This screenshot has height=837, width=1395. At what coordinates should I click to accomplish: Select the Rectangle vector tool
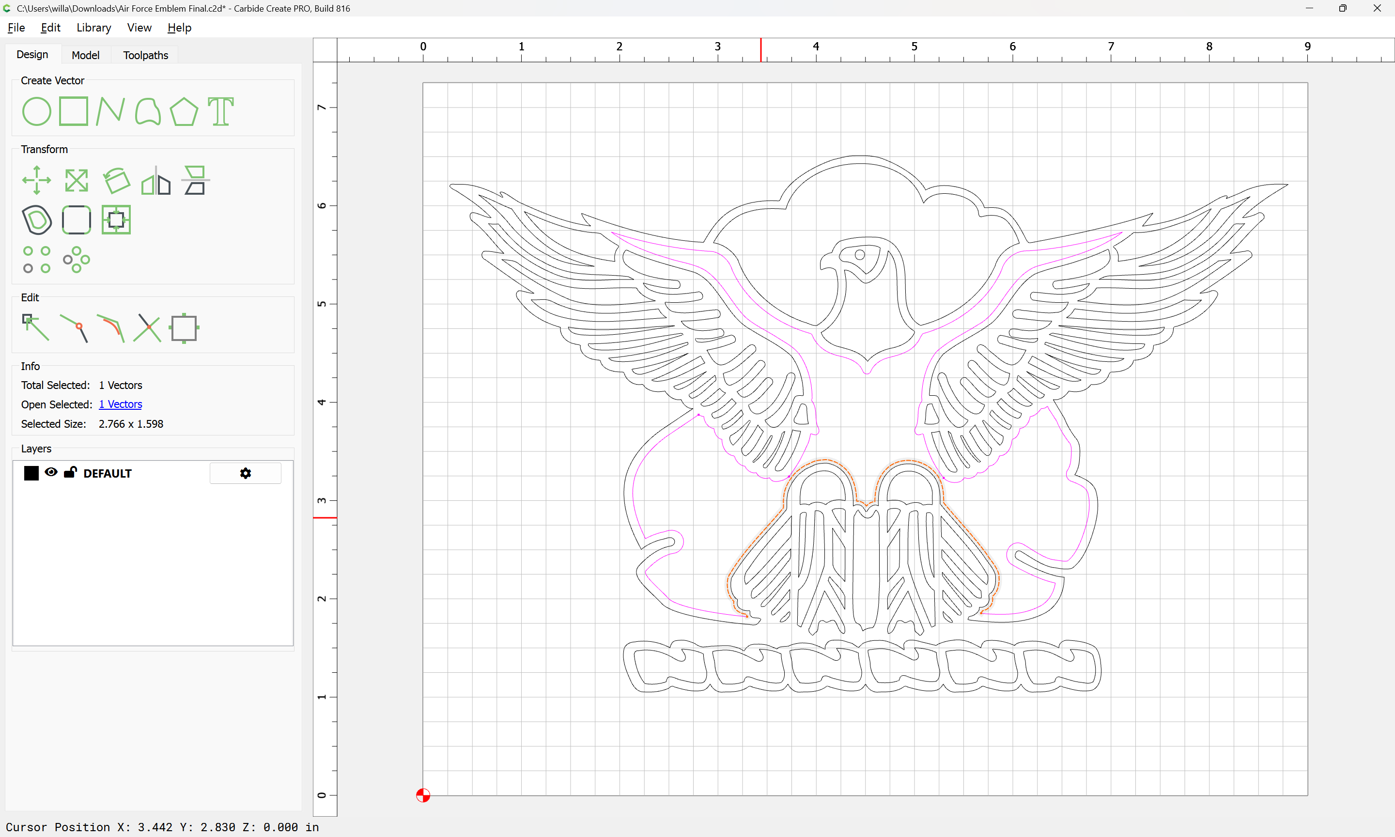[74, 110]
